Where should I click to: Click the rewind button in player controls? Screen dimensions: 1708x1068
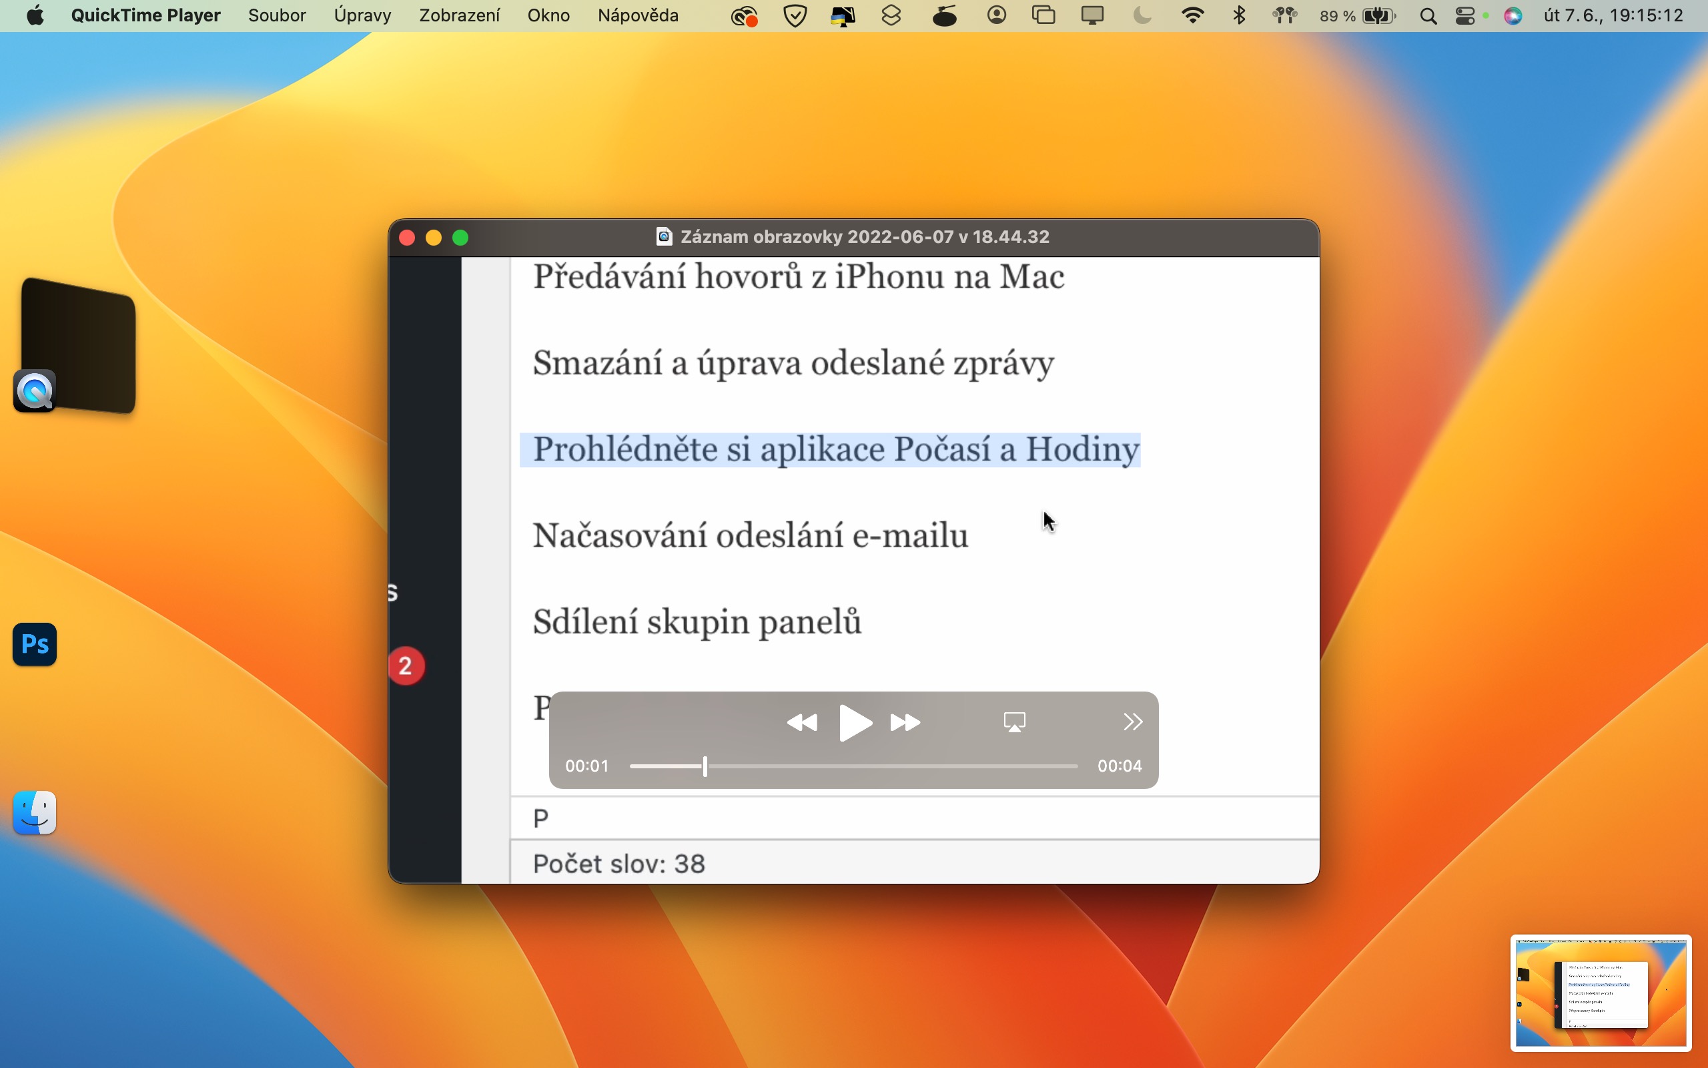802,723
